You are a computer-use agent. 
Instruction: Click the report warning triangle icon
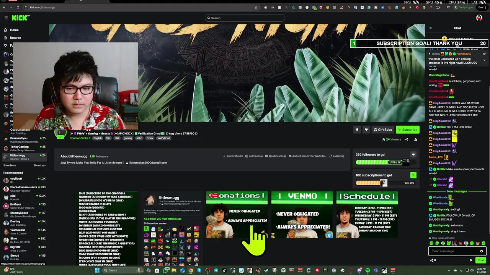tap(415, 139)
